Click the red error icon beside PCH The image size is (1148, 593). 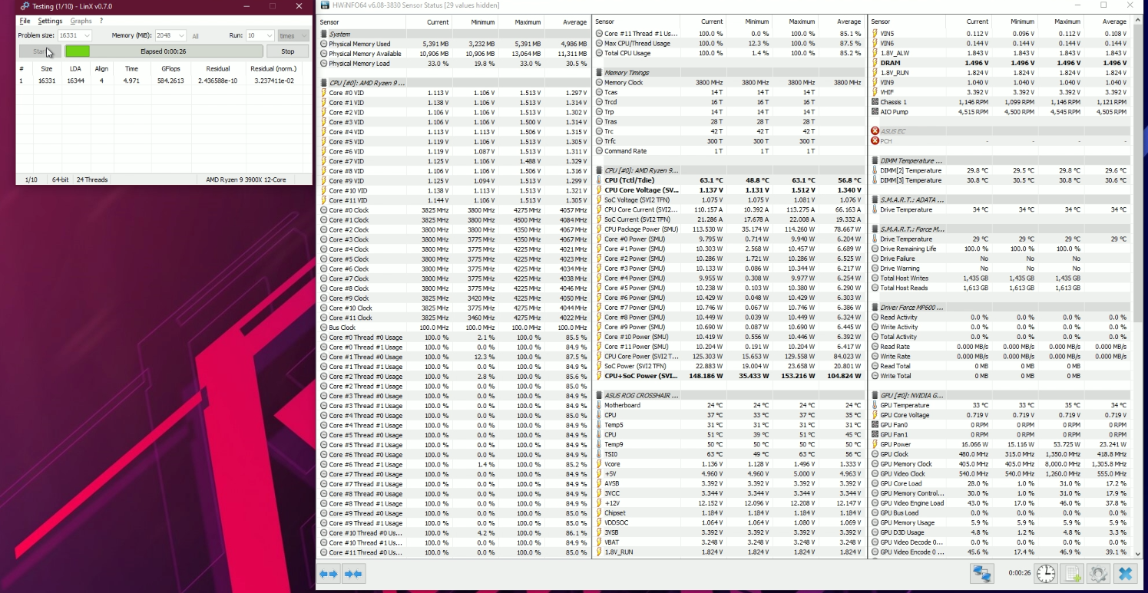tap(875, 141)
